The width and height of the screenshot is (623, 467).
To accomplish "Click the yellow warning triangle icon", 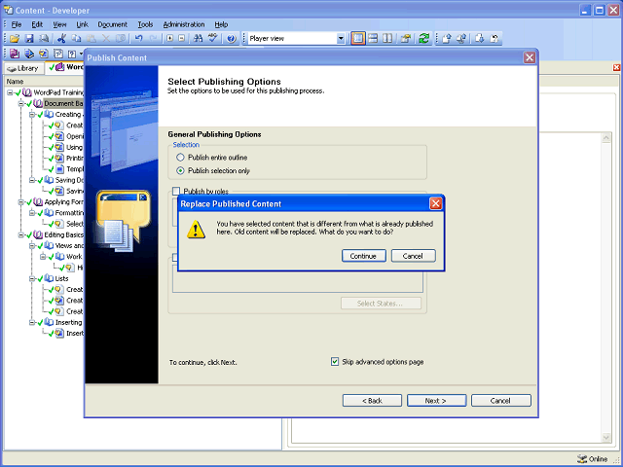I will [197, 230].
